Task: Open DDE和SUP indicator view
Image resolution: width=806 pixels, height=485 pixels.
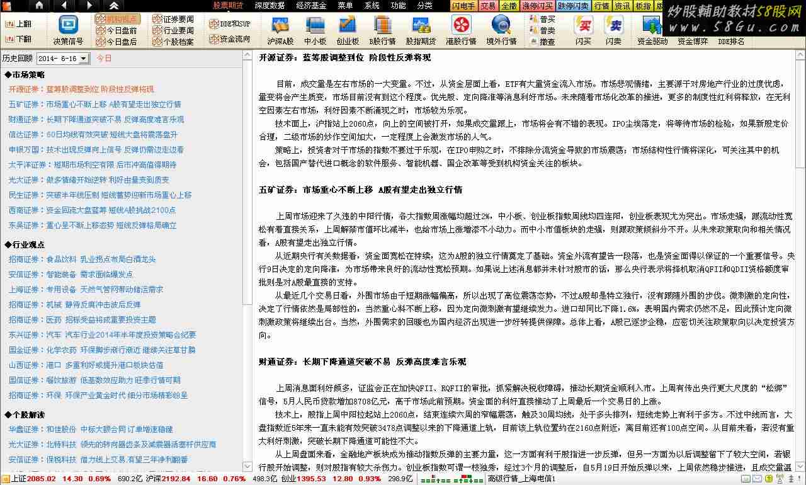Action: 230,24
